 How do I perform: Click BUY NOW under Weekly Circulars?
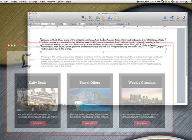point(142,123)
